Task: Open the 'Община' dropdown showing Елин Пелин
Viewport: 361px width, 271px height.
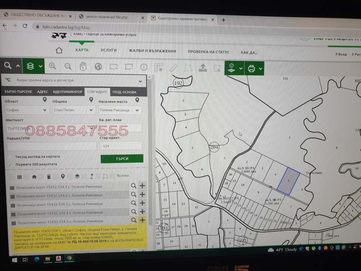Action: tap(73, 110)
